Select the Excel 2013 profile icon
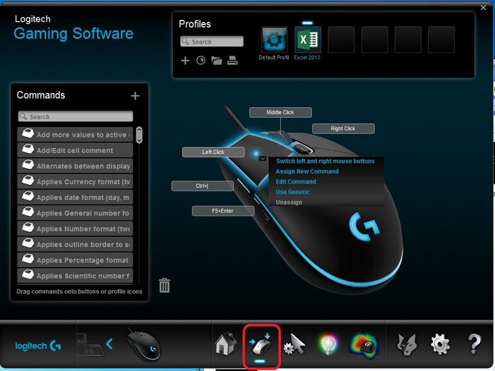 [x=307, y=40]
